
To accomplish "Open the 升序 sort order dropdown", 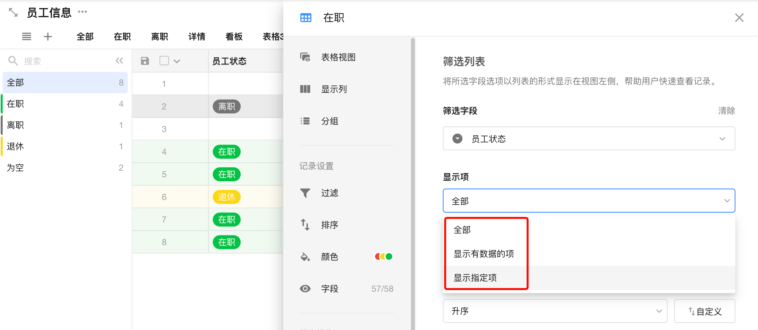I will pyautogui.click(x=555, y=311).
